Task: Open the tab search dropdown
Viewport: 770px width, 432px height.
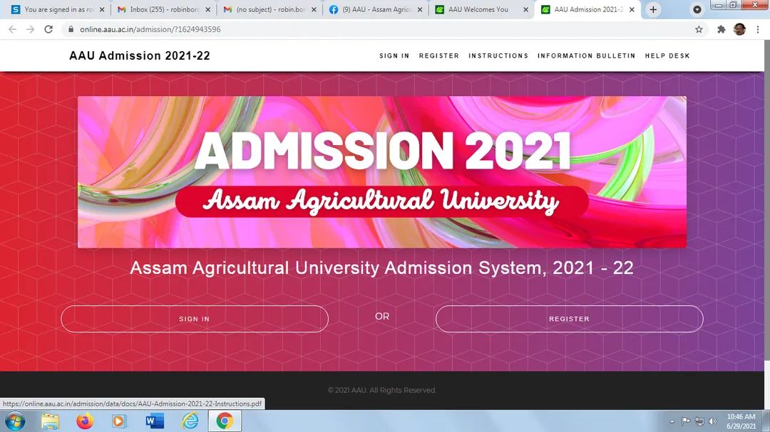Action: pos(697,9)
